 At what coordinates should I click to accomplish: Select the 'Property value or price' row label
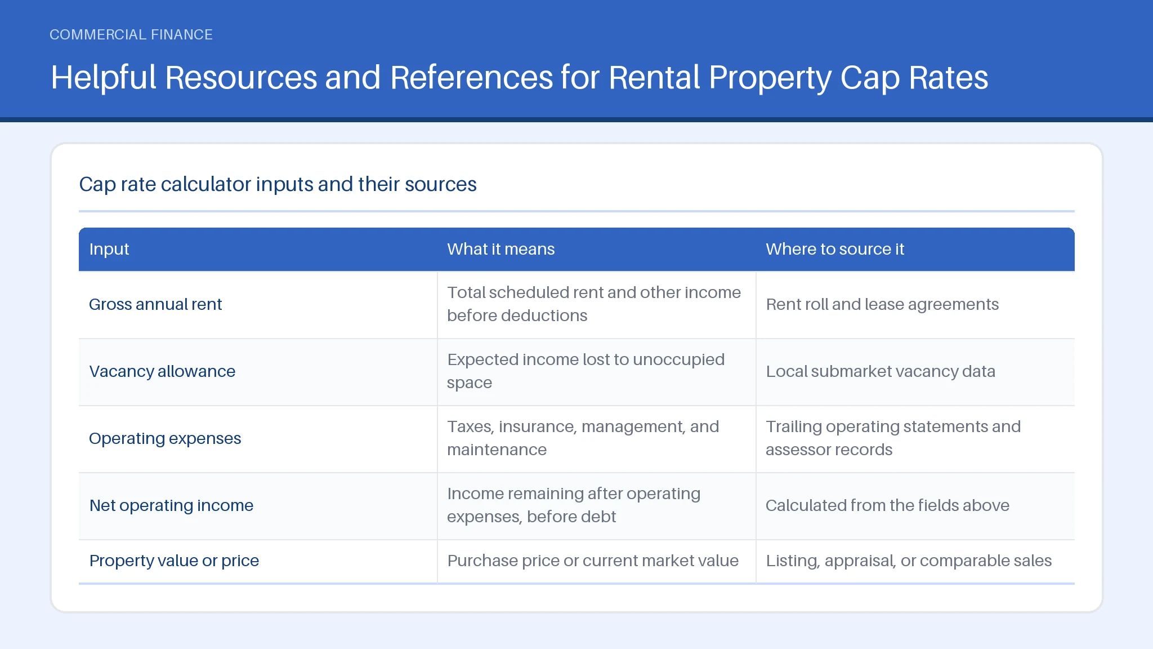coord(174,561)
